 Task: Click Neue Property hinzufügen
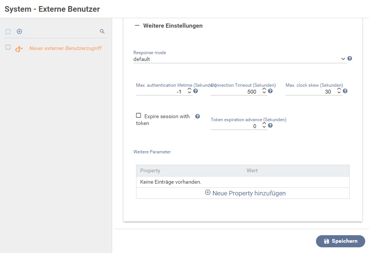click(245, 193)
